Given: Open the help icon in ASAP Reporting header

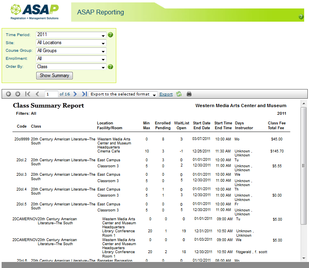Looking at the screenshot, I should [x=301, y=17].
